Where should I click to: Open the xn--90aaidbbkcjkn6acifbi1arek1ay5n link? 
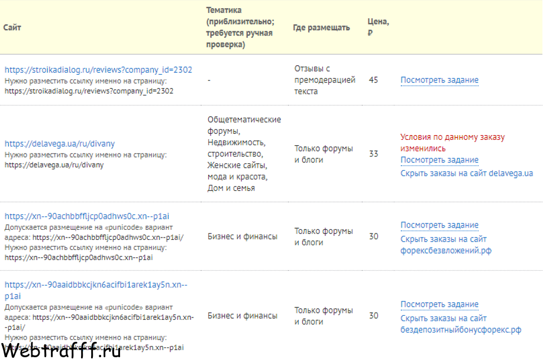pos(96,290)
